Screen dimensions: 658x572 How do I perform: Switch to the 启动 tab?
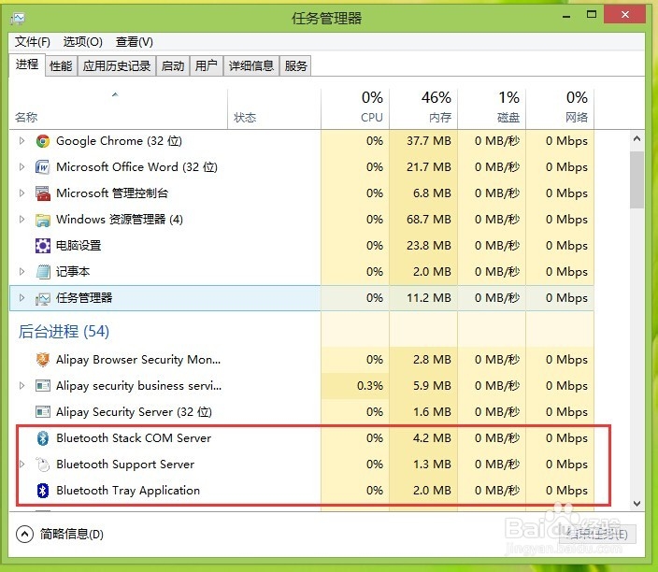point(173,65)
